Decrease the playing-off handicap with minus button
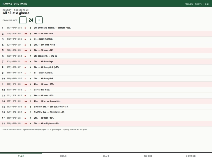 pyautogui.click(x=23, y=20)
